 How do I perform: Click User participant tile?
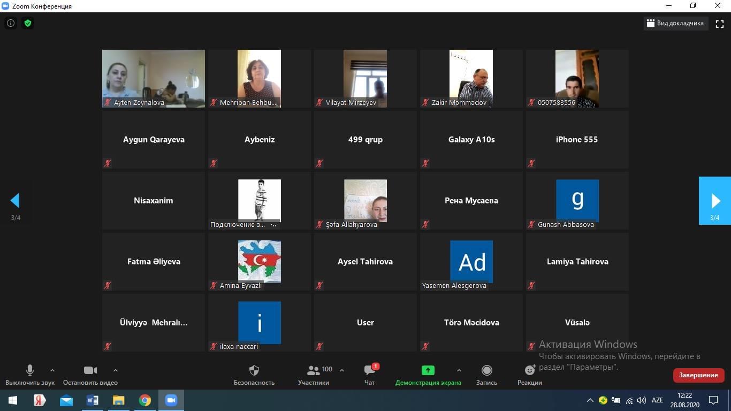tap(365, 323)
